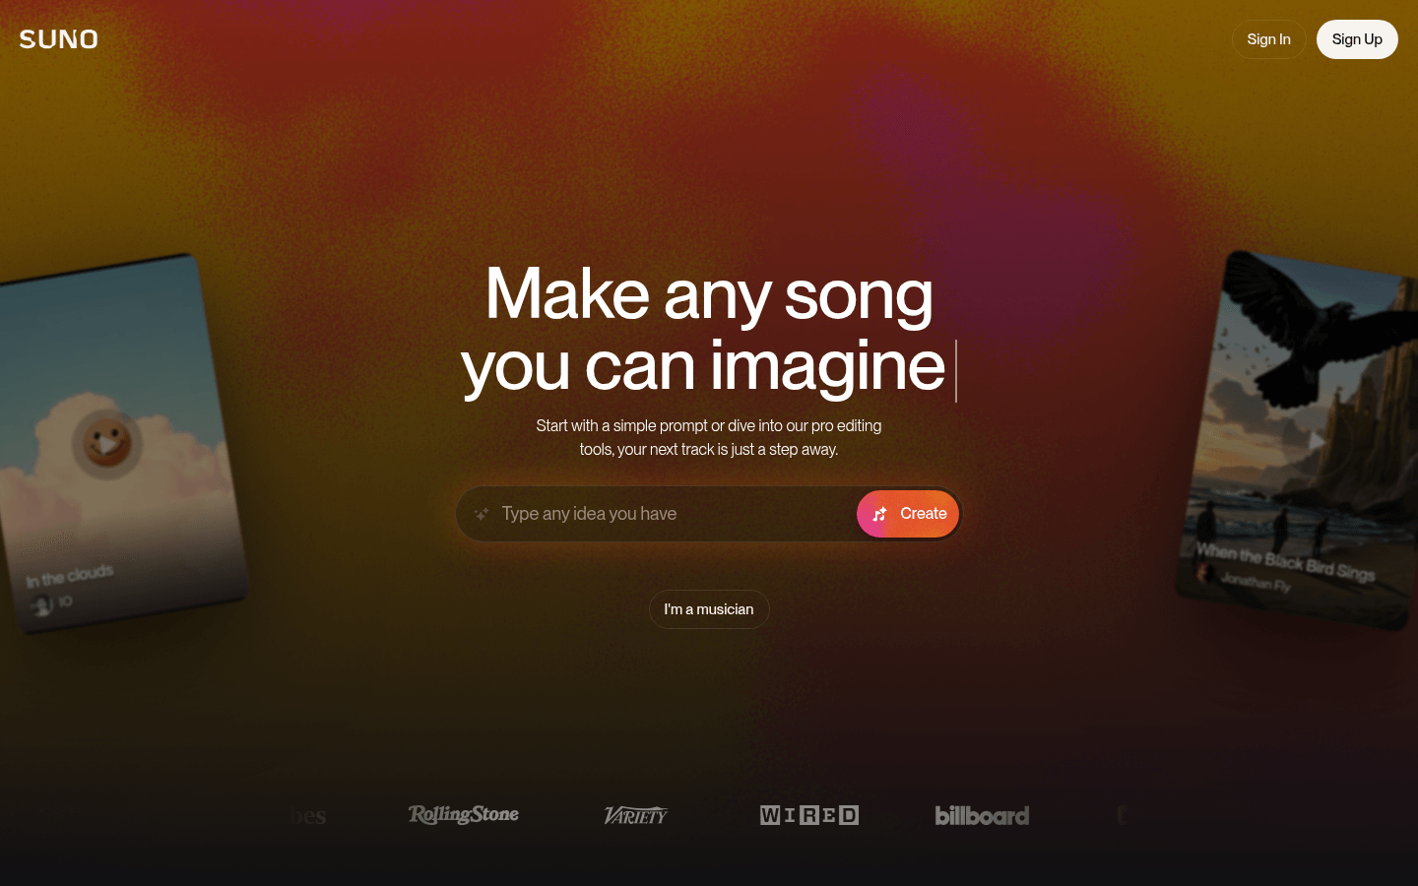This screenshot has height=886, width=1418.
Task: Click the Rolling Stone logo
Action: (x=464, y=815)
